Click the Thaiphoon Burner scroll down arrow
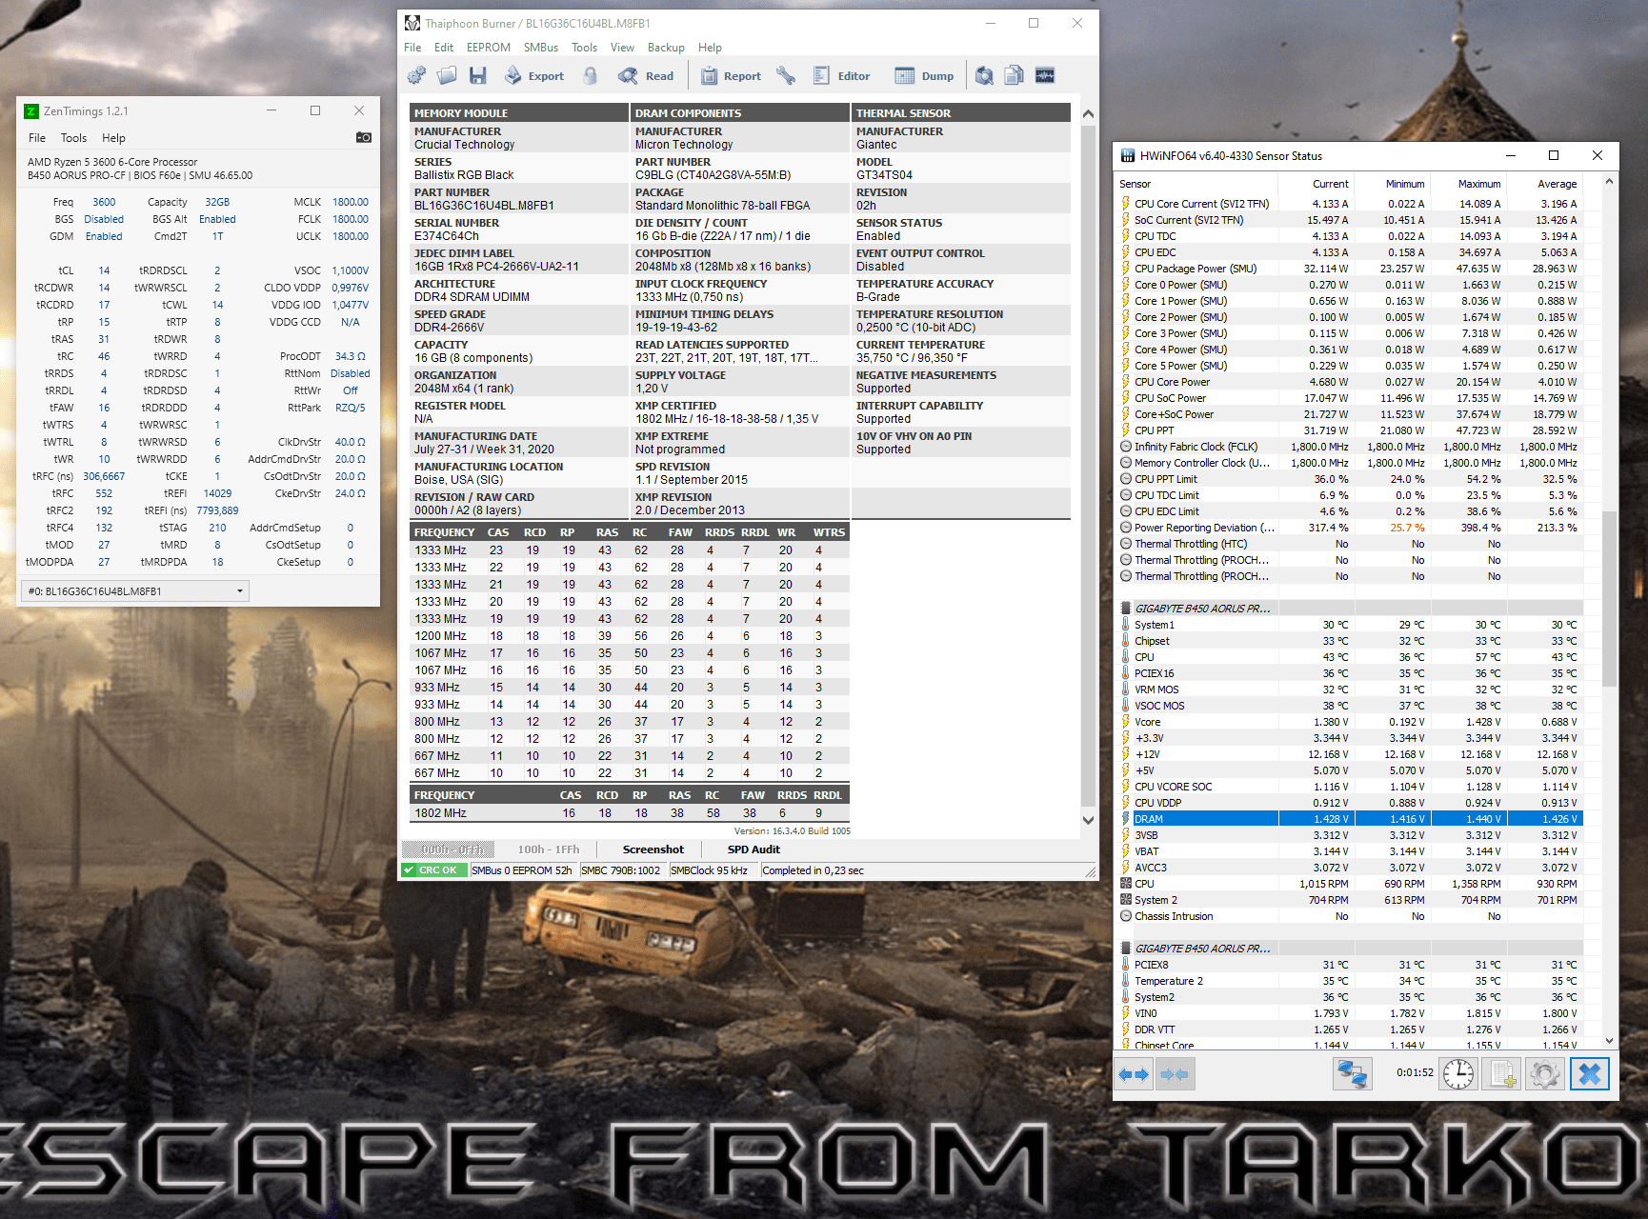Image resolution: width=1648 pixels, height=1219 pixels. (1089, 820)
